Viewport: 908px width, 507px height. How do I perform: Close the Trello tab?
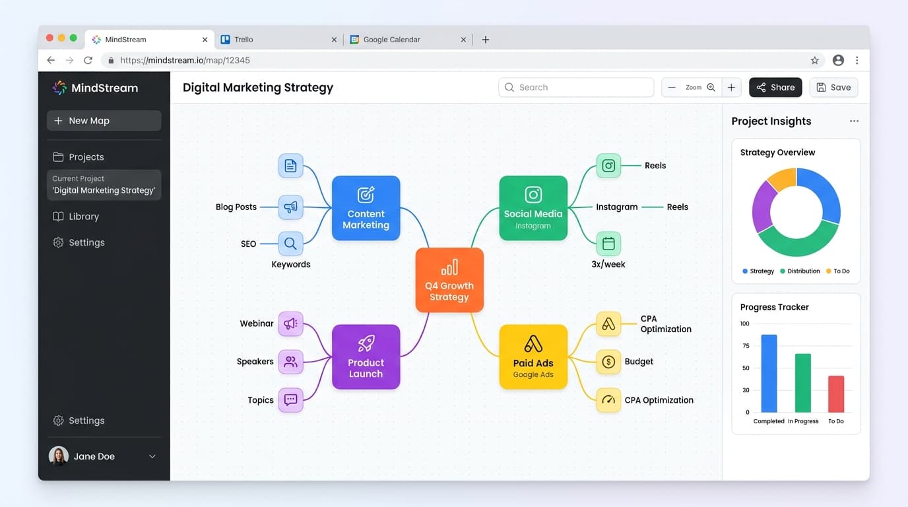click(x=334, y=40)
